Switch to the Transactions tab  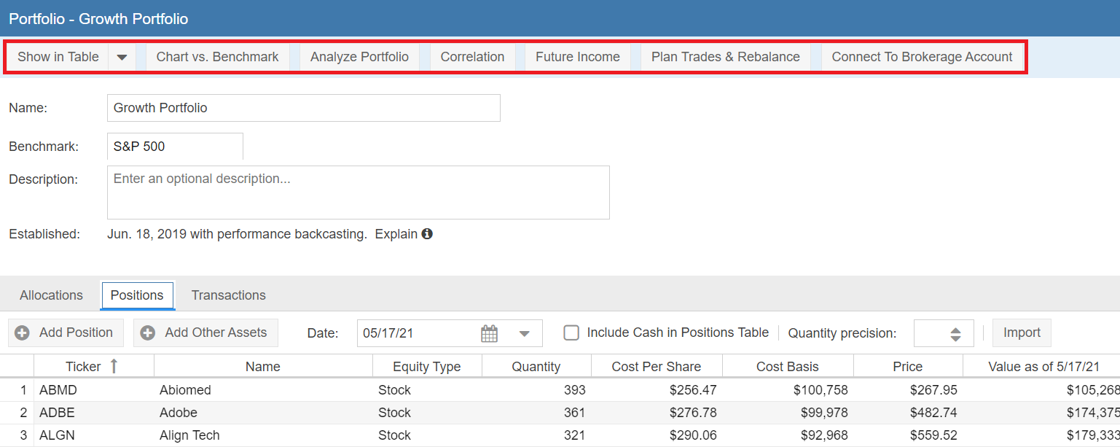(x=228, y=295)
